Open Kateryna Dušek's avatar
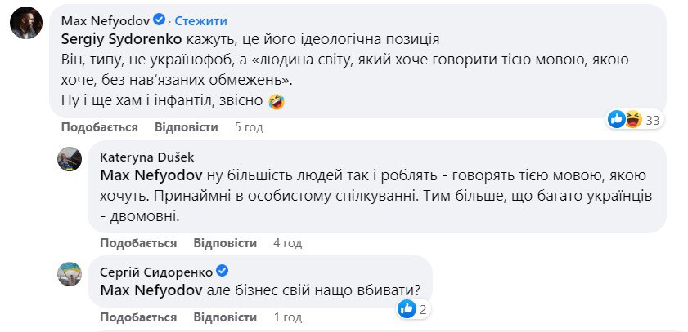 69,158
